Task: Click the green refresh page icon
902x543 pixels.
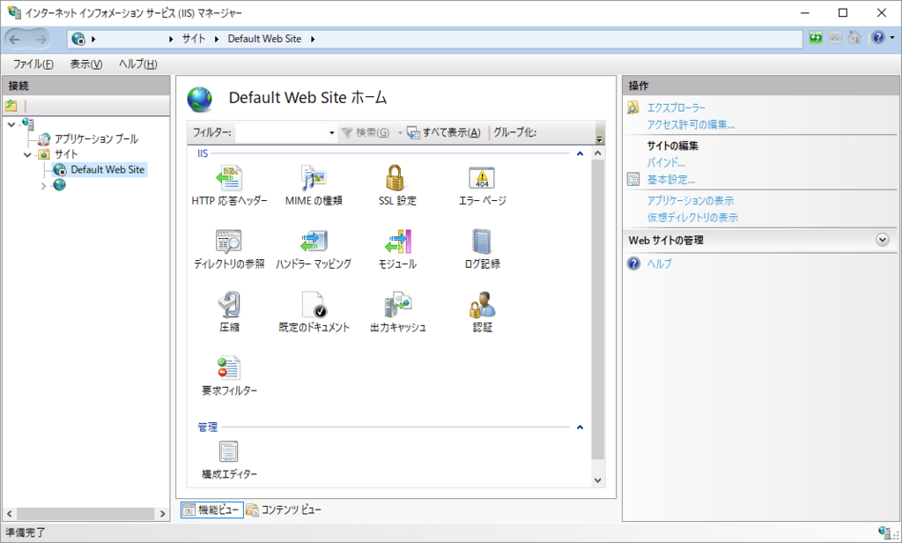Action: point(815,38)
